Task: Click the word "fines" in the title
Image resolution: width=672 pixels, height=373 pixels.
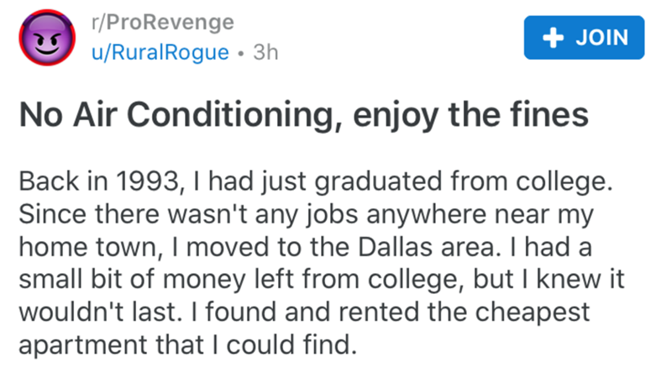Action: pos(551,115)
